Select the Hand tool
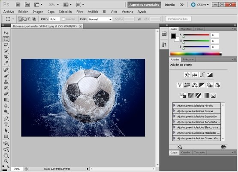The height and width of the screenshot is (172, 238). pos(6,155)
